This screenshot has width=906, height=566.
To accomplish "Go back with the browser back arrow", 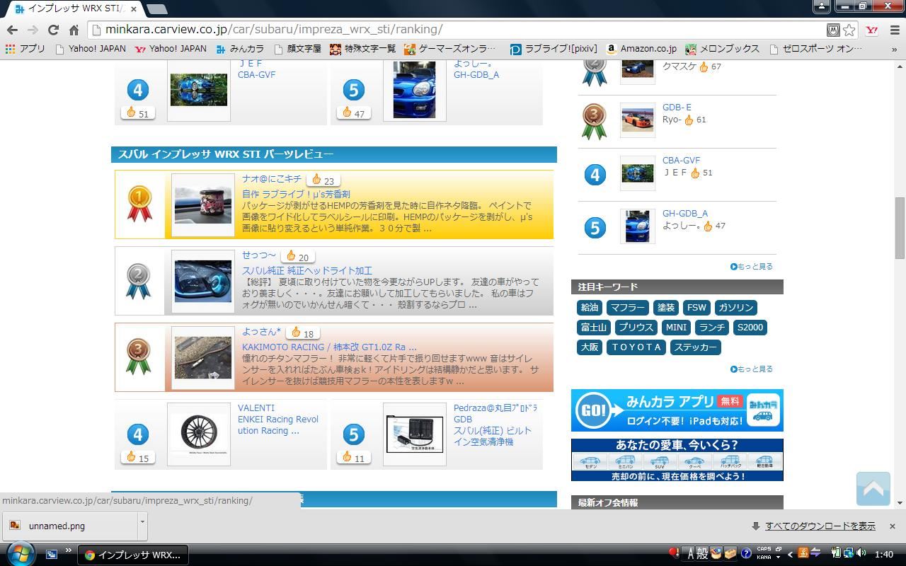I will 12,30.
